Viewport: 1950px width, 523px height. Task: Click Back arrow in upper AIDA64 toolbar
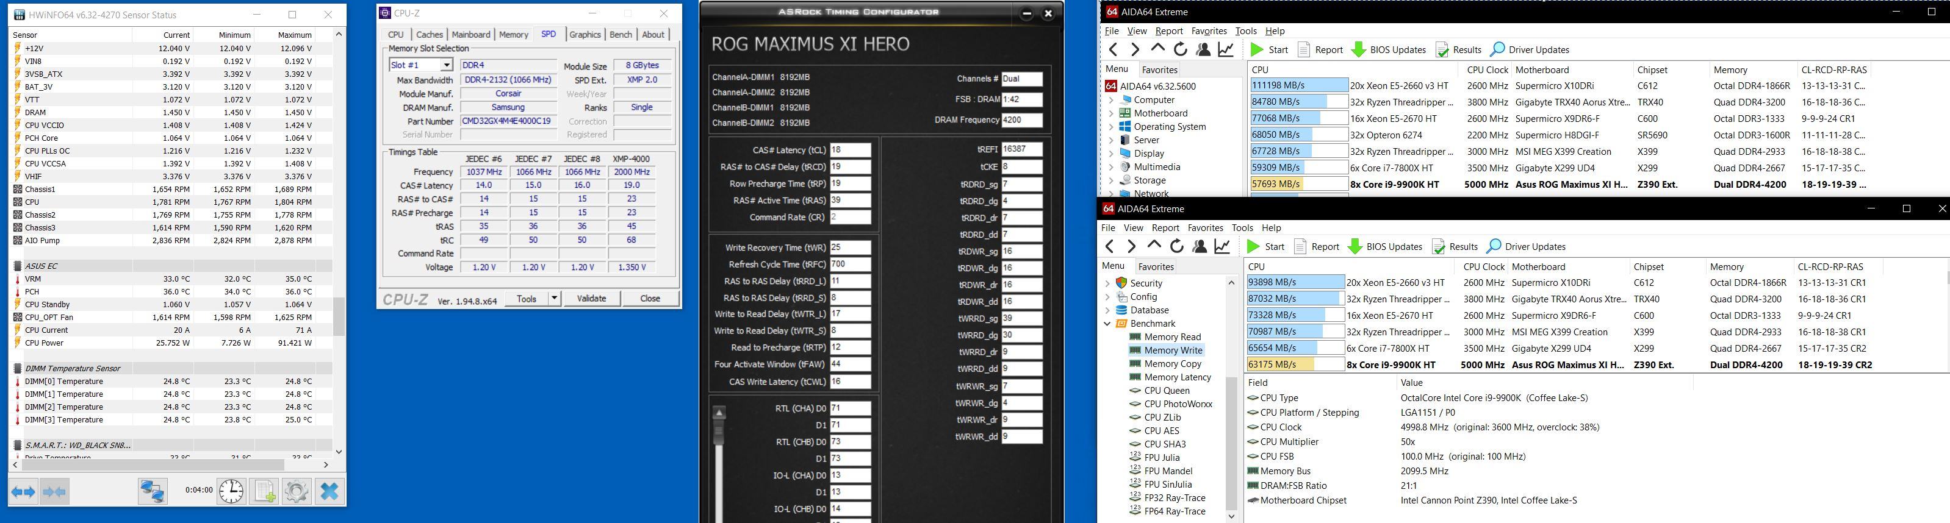tap(1113, 50)
